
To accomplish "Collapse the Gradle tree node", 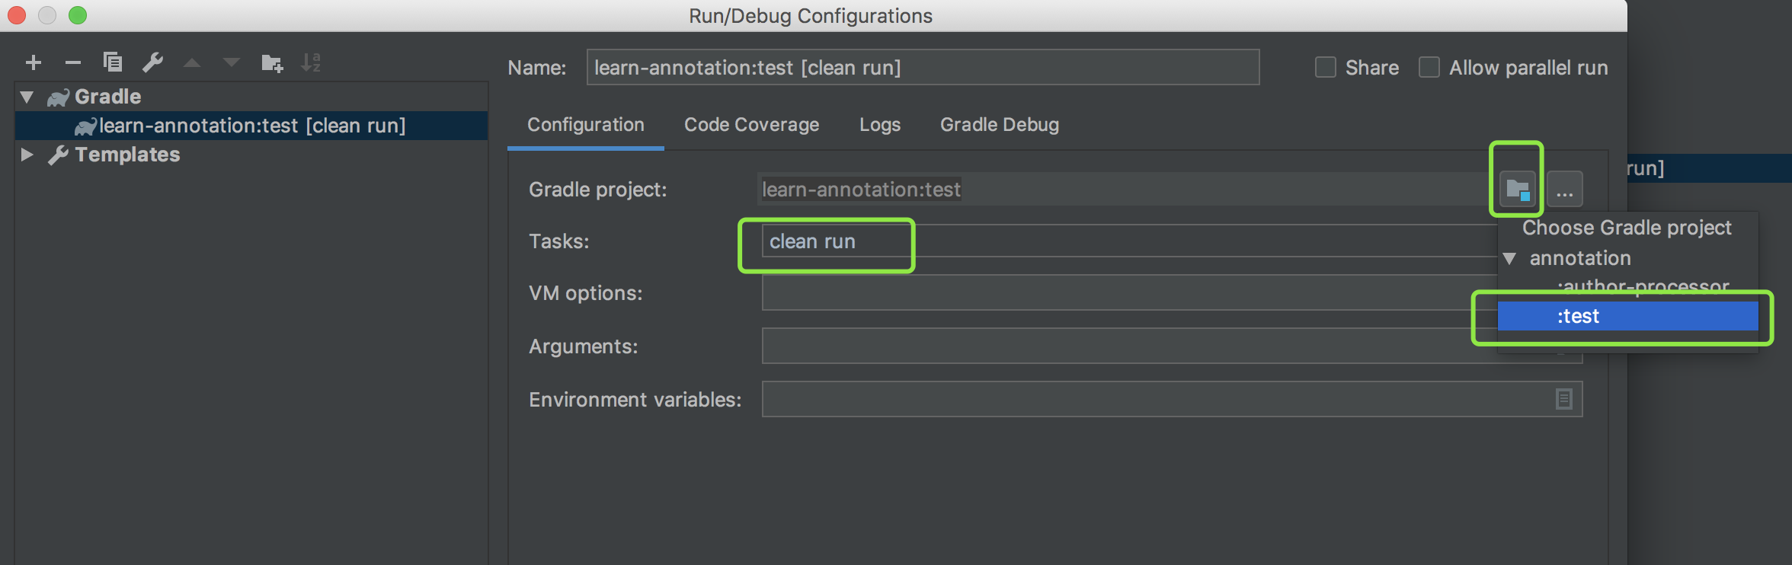I will pyautogui.click(x=27, y=97).
